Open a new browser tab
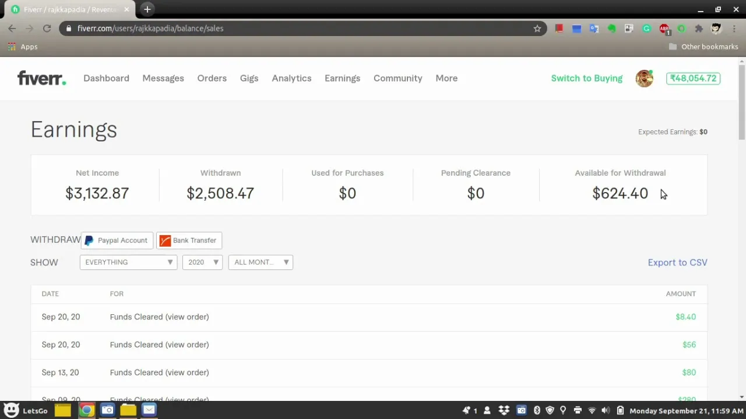The width and height of the screenshot is (746, 419). click(x=147, y=9)
